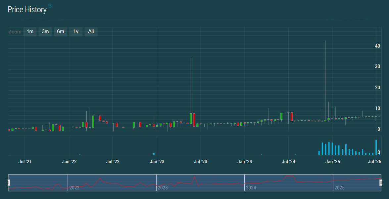Click the Jul '21 axis label

point(25,162)
